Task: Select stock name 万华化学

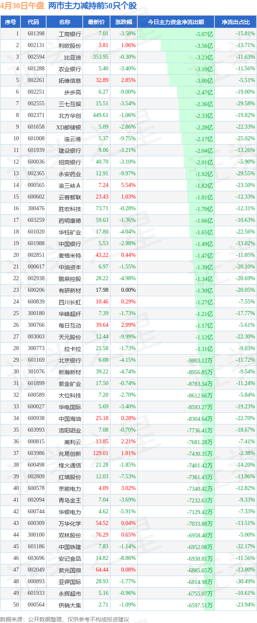Action: click(x=70, y=523)
